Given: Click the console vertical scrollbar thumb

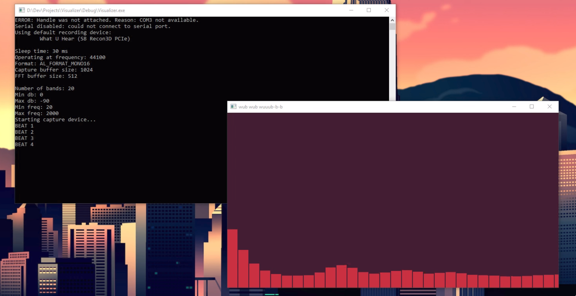Looking at the screenshot, I should click(392, 27).
